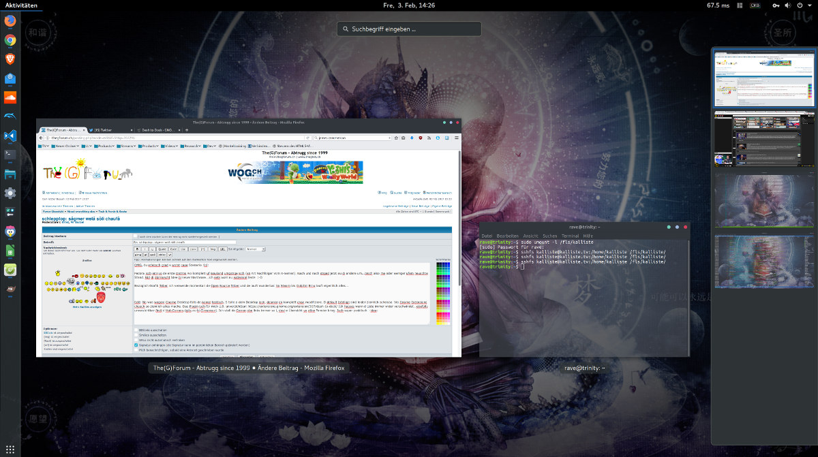Launch SoundCloud from the dock
The width and height of the screenshot is (818, 457).
coord(10,98)
